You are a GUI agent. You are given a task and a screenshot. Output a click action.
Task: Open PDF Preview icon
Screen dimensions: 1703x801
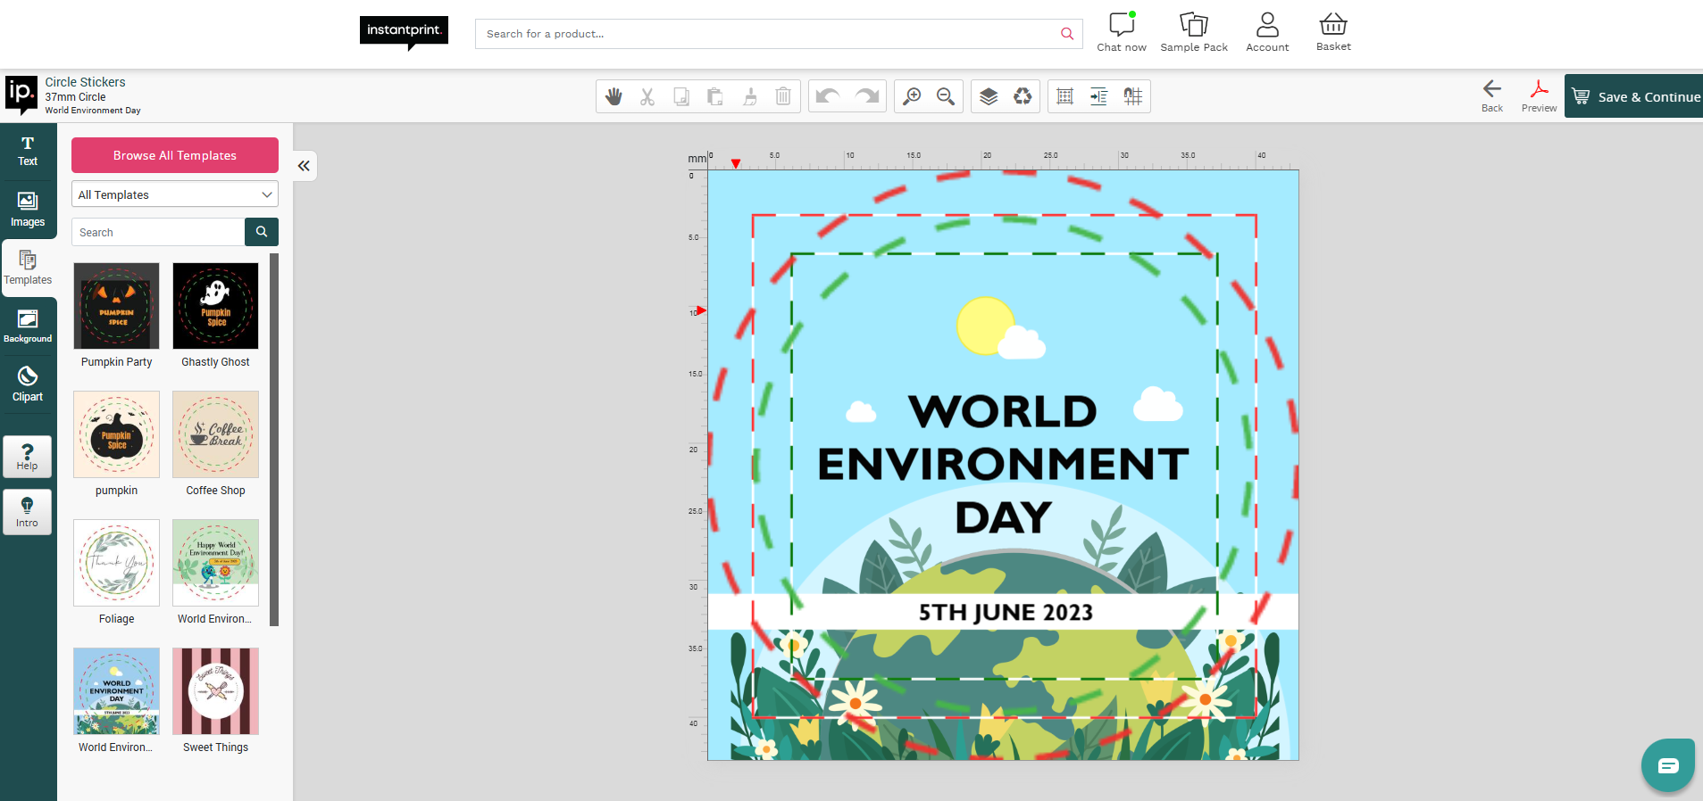click(x=1539, y=95)
